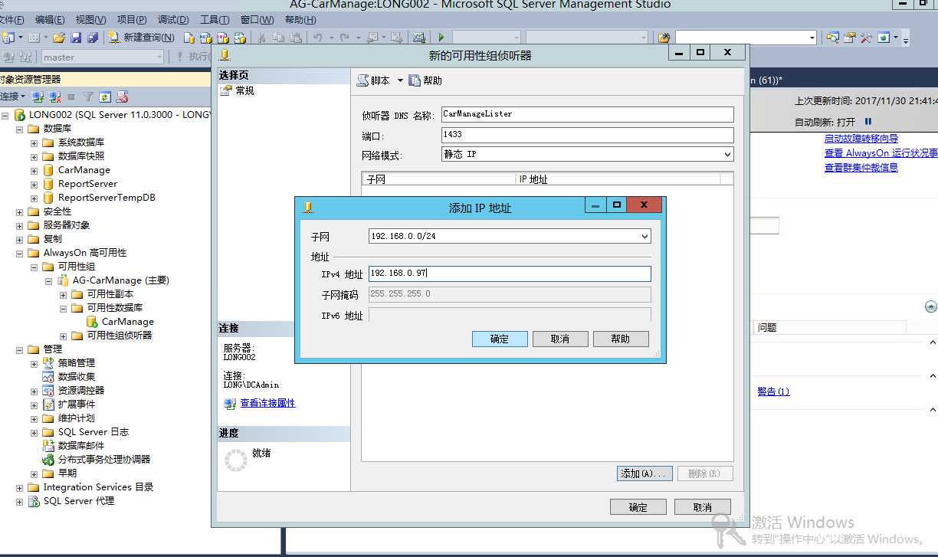Click the 端口 field containing 1433
Image resolution: width=938 pixels, height=557 pixels.
[x=587, y=135]
